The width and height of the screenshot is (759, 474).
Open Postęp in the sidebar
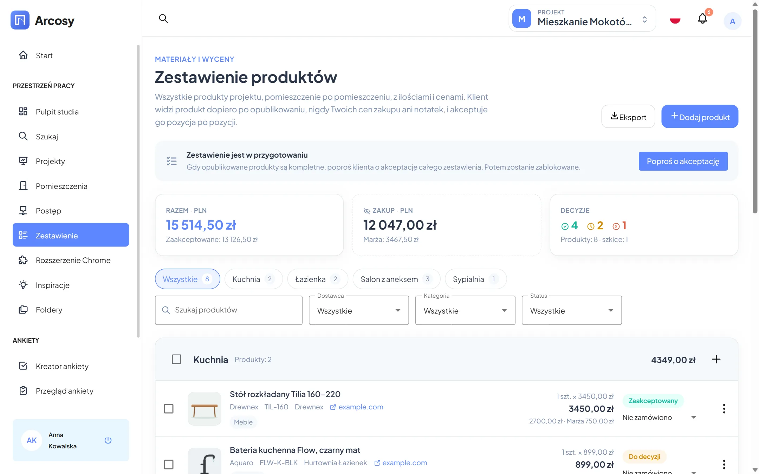point(71,211)
